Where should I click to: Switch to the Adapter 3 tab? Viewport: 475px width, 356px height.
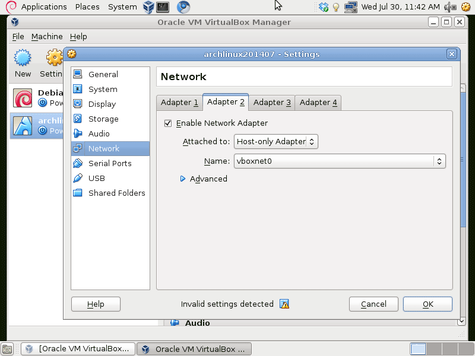pos(272,102)
